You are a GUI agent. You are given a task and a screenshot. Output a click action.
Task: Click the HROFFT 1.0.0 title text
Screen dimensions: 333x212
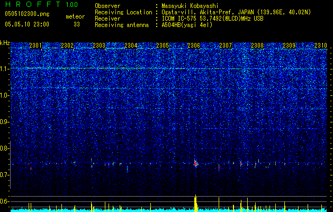[41, 4]
